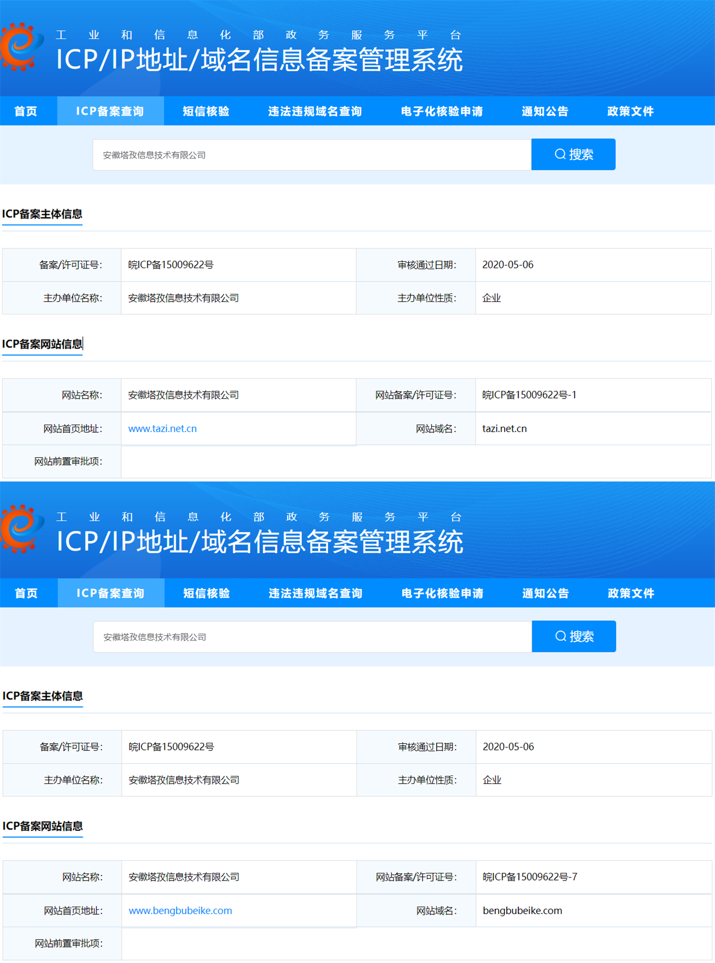
Task: Focus the lower company name search field
Action: tap(311, 637)
